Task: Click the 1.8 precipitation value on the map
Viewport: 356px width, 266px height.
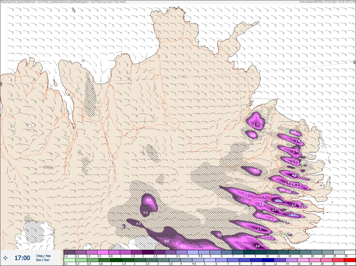Action: [x=268, y=237]
